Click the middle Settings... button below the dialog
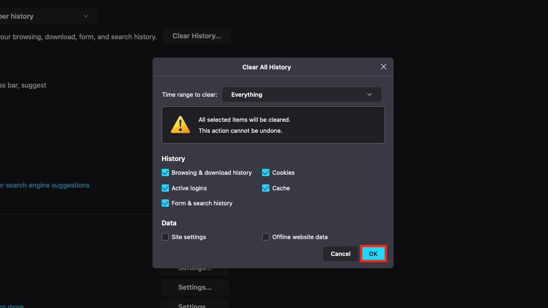 (195, 287)
